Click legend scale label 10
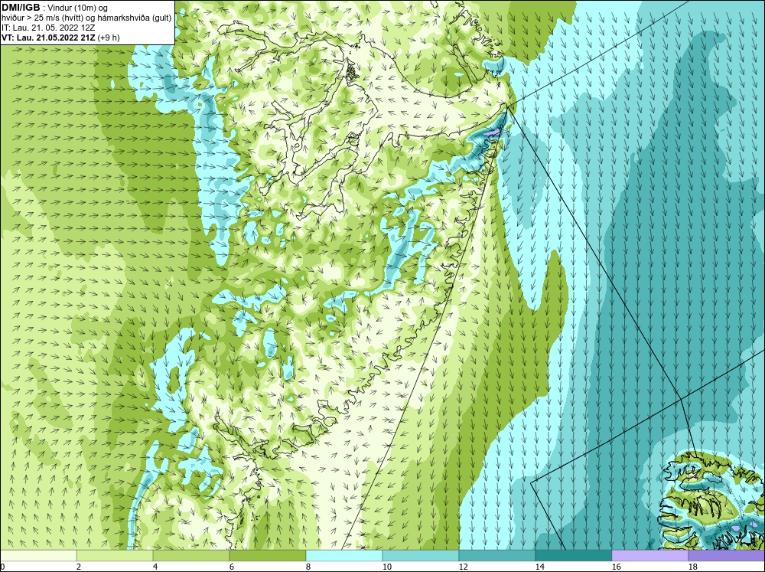This screenshot has height=572, width=765. (x=386, y=567)
